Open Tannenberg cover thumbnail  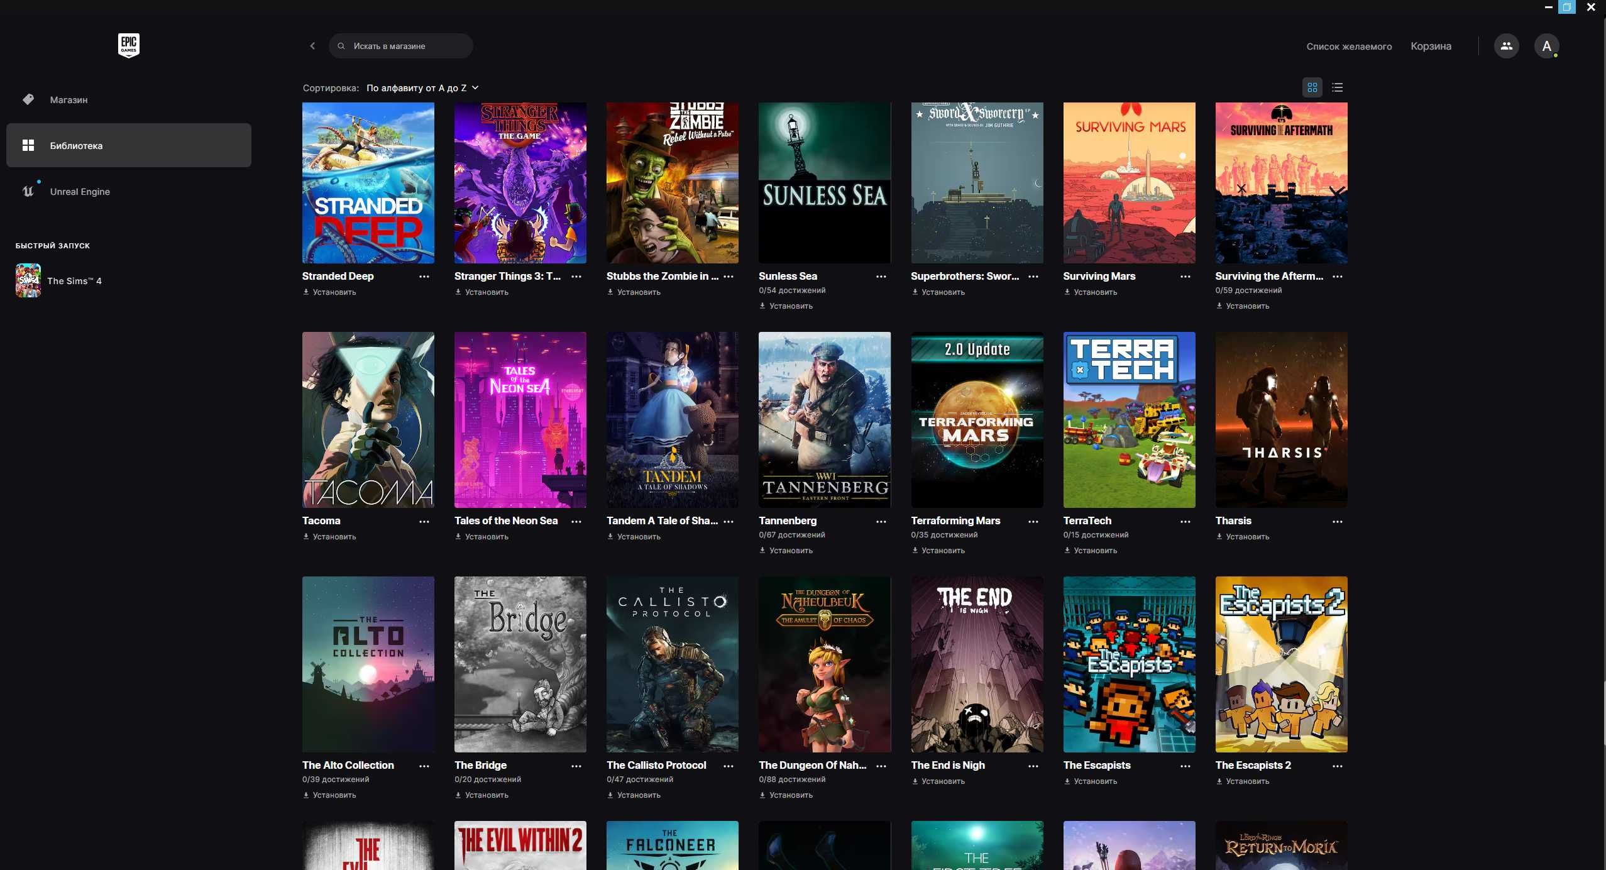[x=825, y=420]
